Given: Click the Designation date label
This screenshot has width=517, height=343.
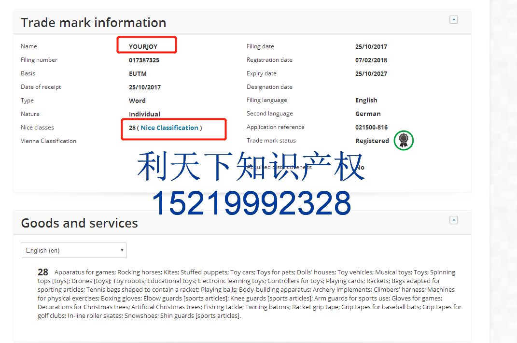Looking at the screenshot, I should 269,87.
